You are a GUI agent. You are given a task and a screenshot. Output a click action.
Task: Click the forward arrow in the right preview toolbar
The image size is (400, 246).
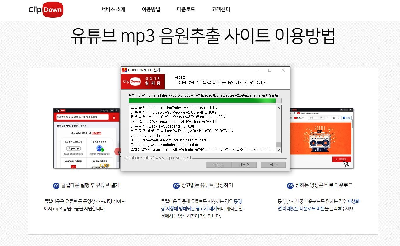click(x=294, y=113)
